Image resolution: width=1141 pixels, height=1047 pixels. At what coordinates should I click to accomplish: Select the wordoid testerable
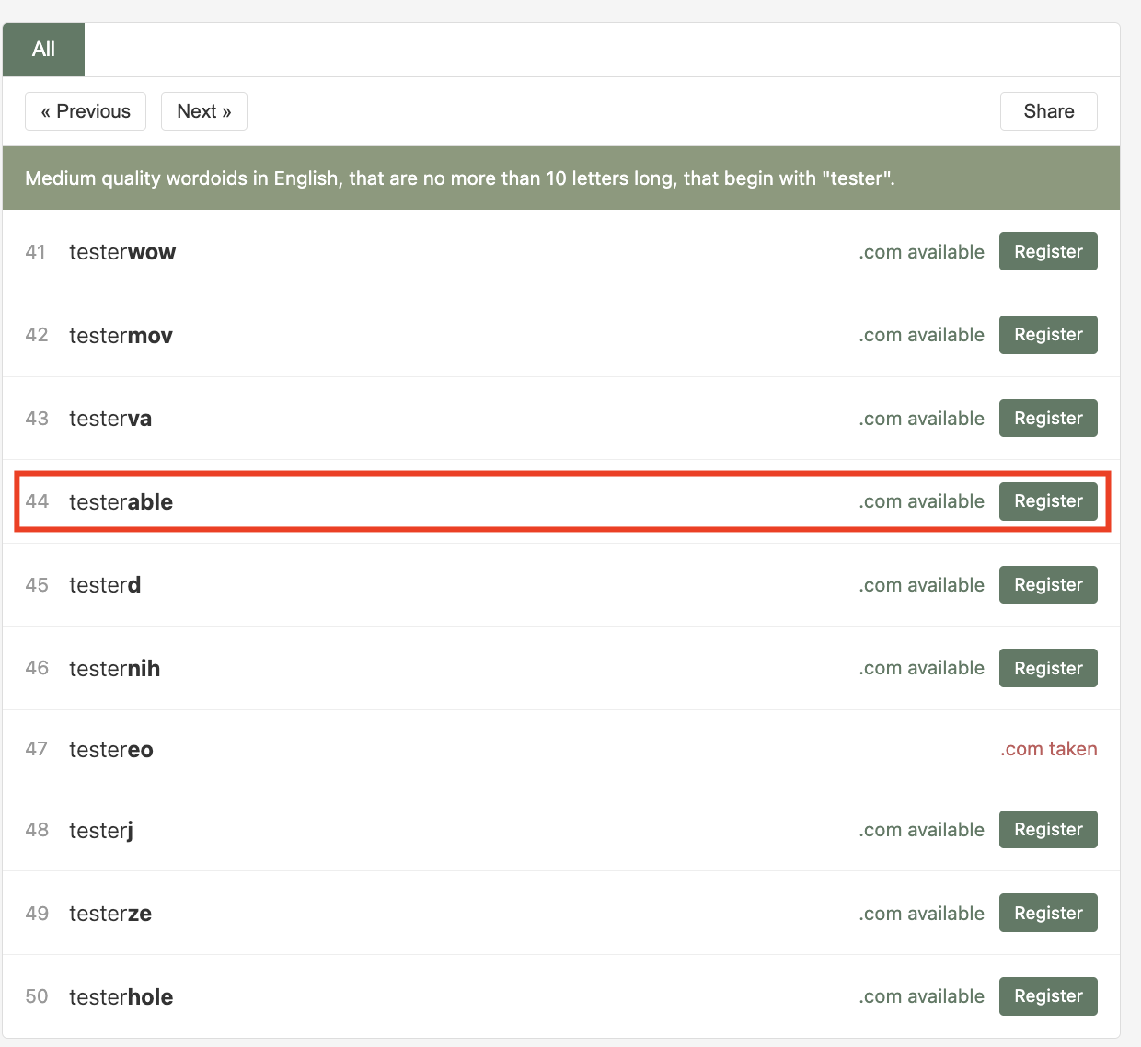[x=121, y=502]
